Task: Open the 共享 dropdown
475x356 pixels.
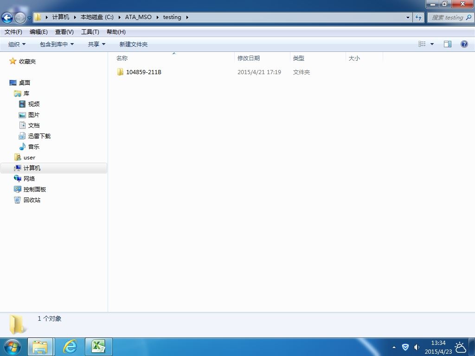Action: [96, 44]
